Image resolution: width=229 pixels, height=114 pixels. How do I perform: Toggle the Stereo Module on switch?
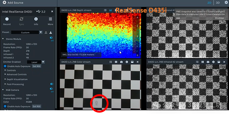coord(51,38)
